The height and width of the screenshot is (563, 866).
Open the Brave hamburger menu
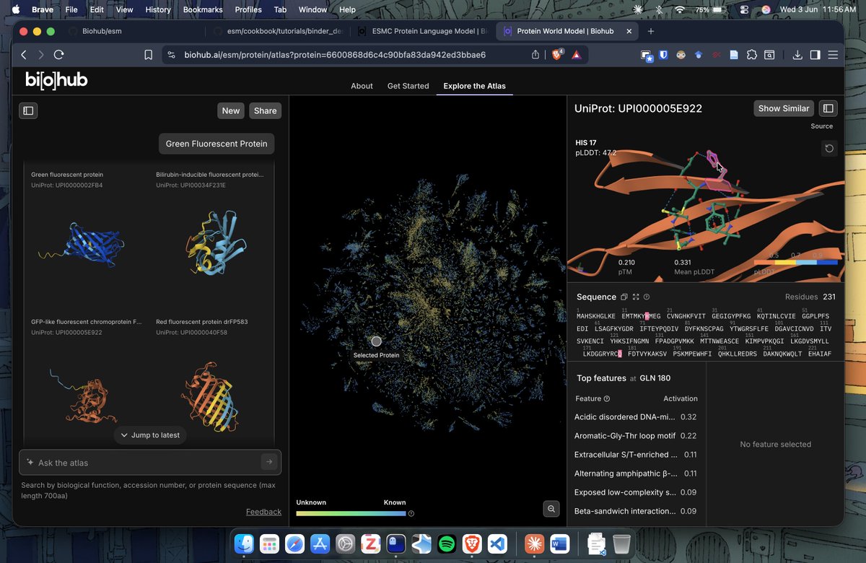[833, 55]
